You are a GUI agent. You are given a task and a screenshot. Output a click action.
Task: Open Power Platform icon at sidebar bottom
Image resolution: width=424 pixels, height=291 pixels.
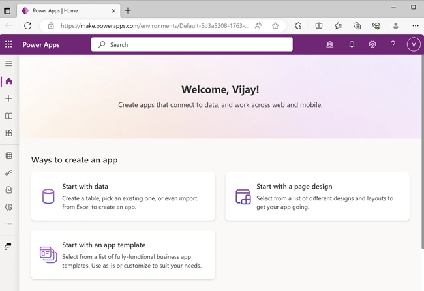pos(8,246)
